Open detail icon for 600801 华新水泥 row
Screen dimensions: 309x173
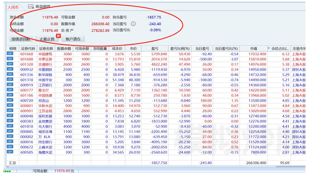[10, 105]
